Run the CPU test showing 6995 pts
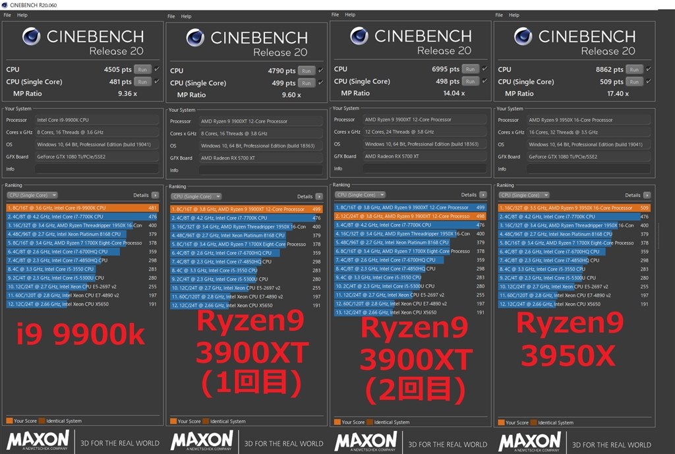675x454 pixels. pos(471,69)
